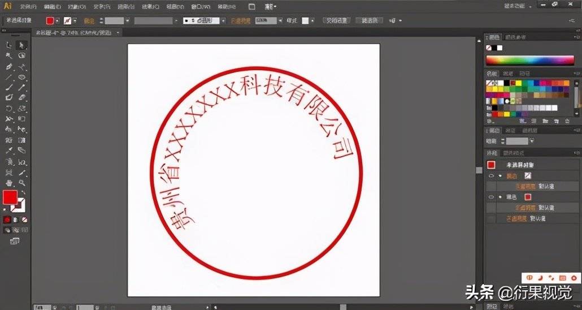The image size is (582, 310).
Task: Select the Gradient tool
Action: point(22,140)
